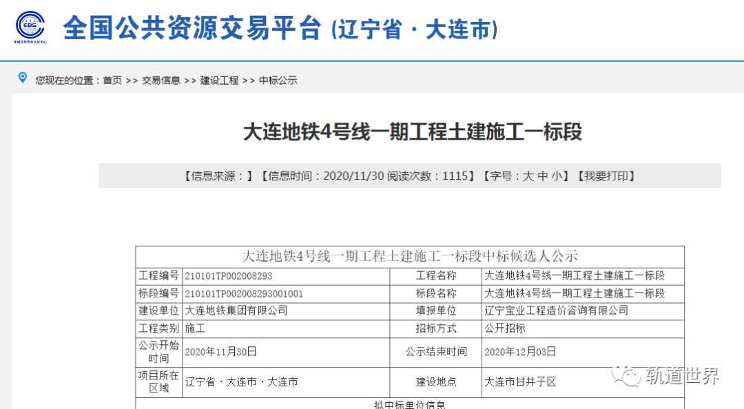Select 辽宁宝业工程造价咨询有限公司 cell
Image resolution: width=744 pixels, height=409 pixels.
[x=583, y=311]
